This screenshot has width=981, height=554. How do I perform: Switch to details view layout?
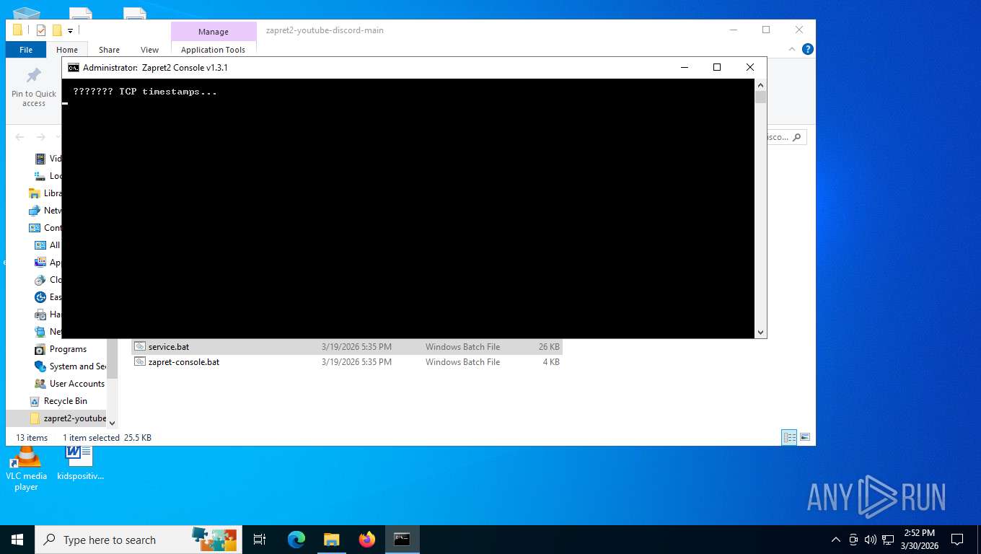click(x=790, y=437)
